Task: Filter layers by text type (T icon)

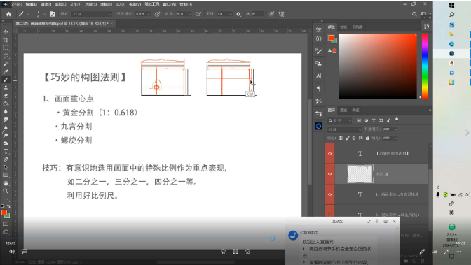Action: pyautogui.click(x=374, y=120)
